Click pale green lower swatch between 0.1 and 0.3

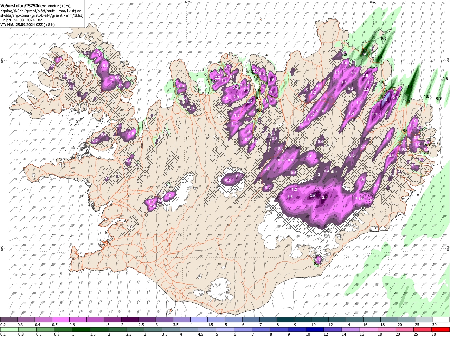(x=9, y=329)
